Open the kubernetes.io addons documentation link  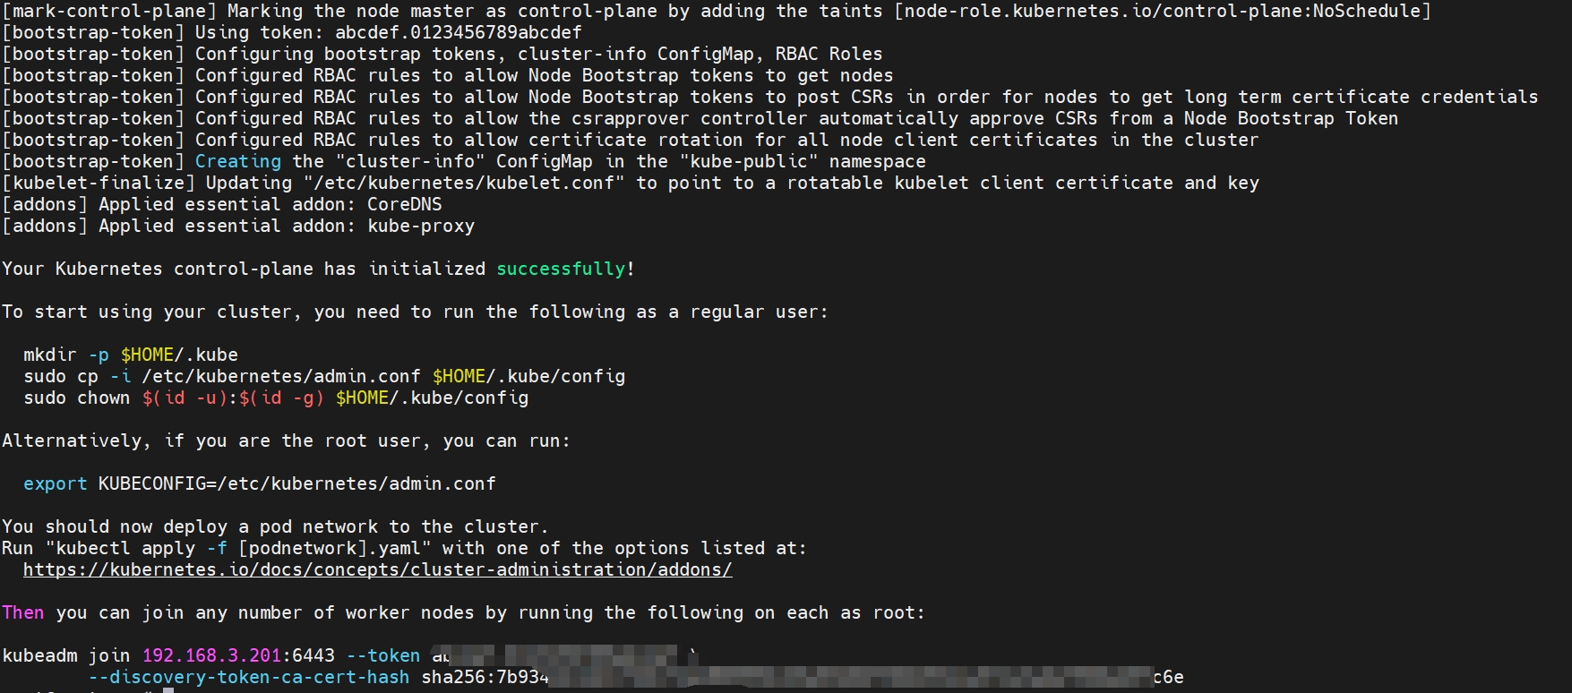[x=377, y=569]
